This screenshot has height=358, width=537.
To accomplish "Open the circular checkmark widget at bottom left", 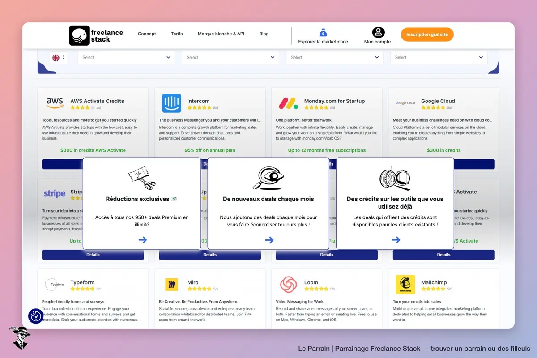I will point(36,316).
